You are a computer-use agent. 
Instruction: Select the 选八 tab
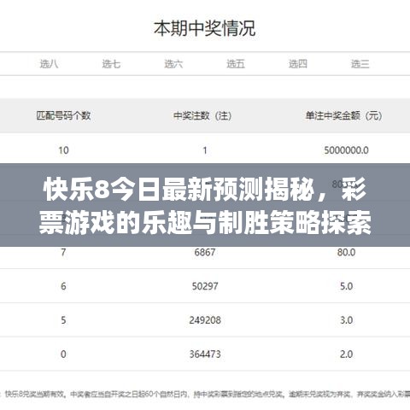click(49, 64)
